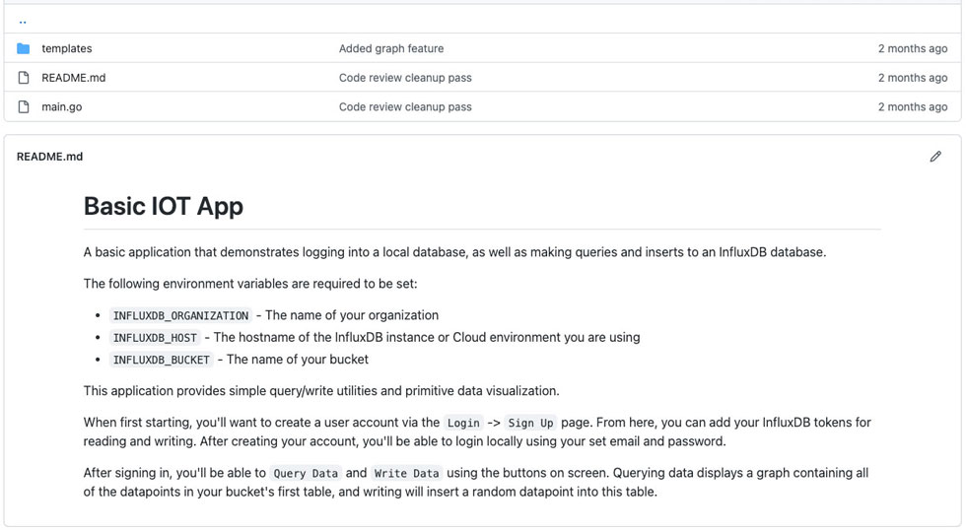
Task: Click the templates folder icon
Action: 24,48
